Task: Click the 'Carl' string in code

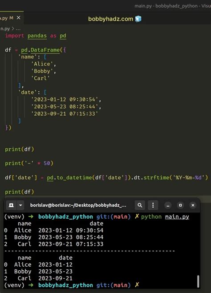Action: (x=40, y=78)
